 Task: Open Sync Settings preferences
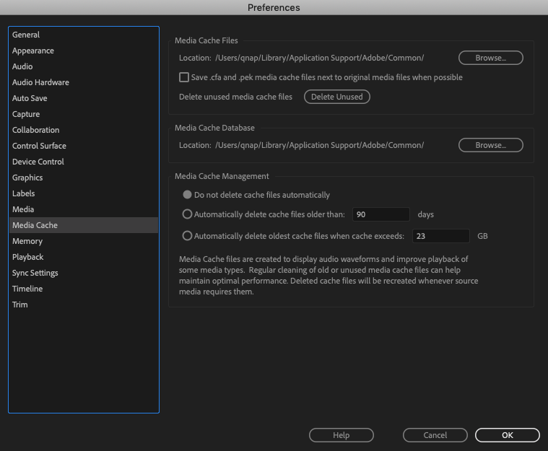point(84,273)
